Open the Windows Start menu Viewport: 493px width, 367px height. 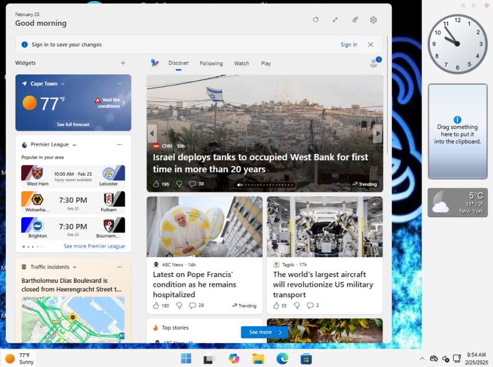(186, 358)
